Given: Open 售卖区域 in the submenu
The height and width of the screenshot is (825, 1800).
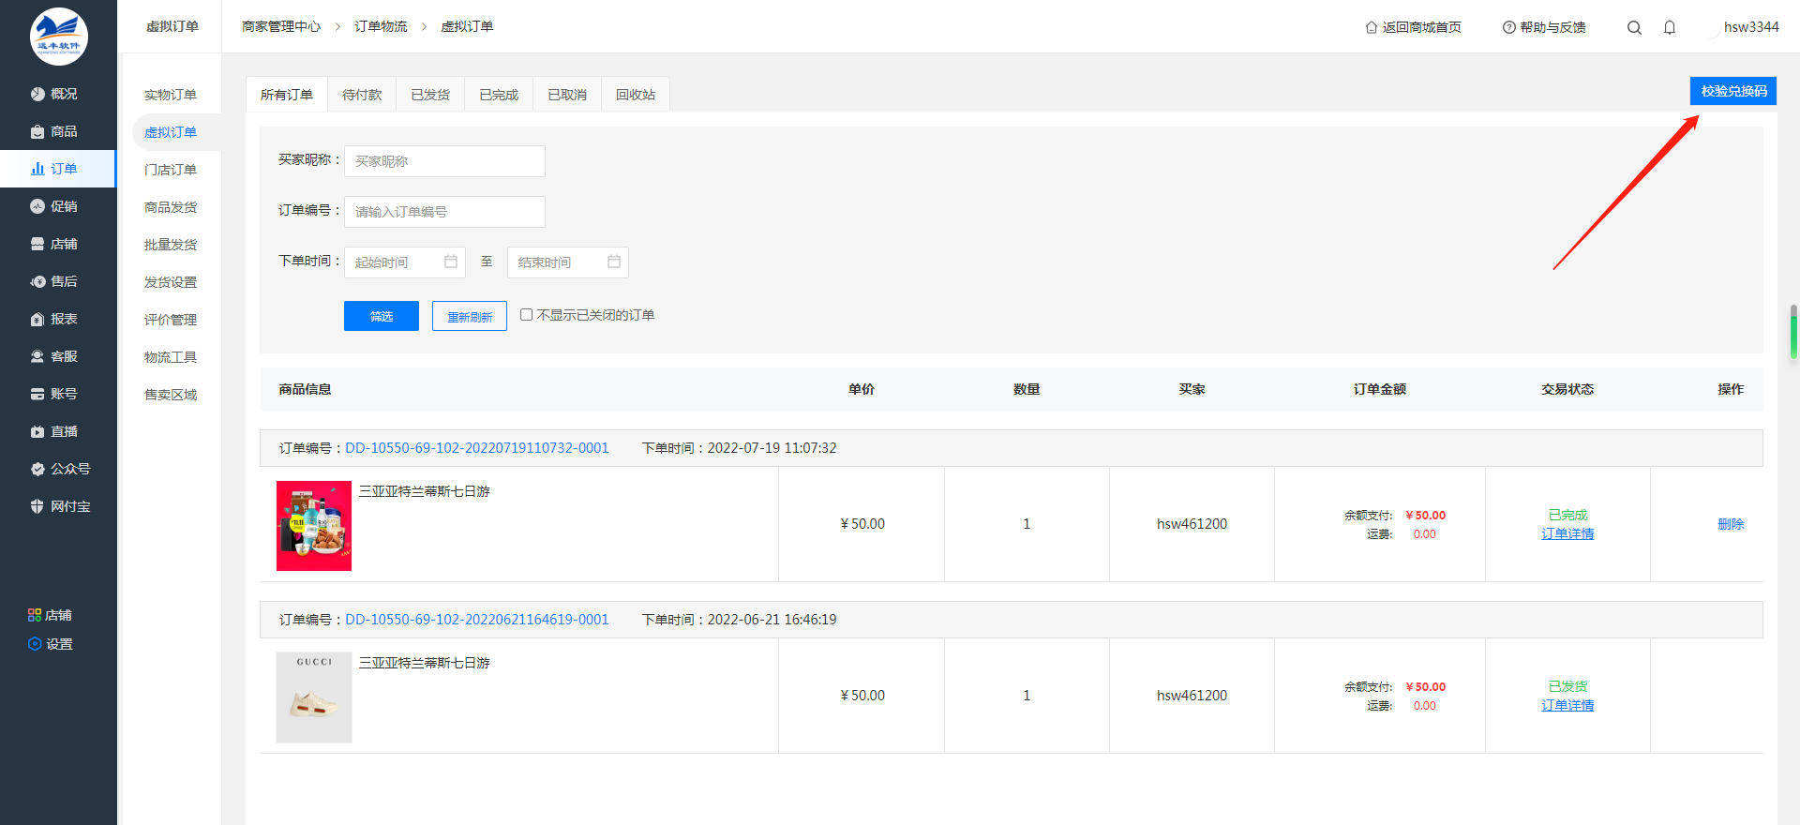Looking at the screenshot, I should tap(171, 395).
